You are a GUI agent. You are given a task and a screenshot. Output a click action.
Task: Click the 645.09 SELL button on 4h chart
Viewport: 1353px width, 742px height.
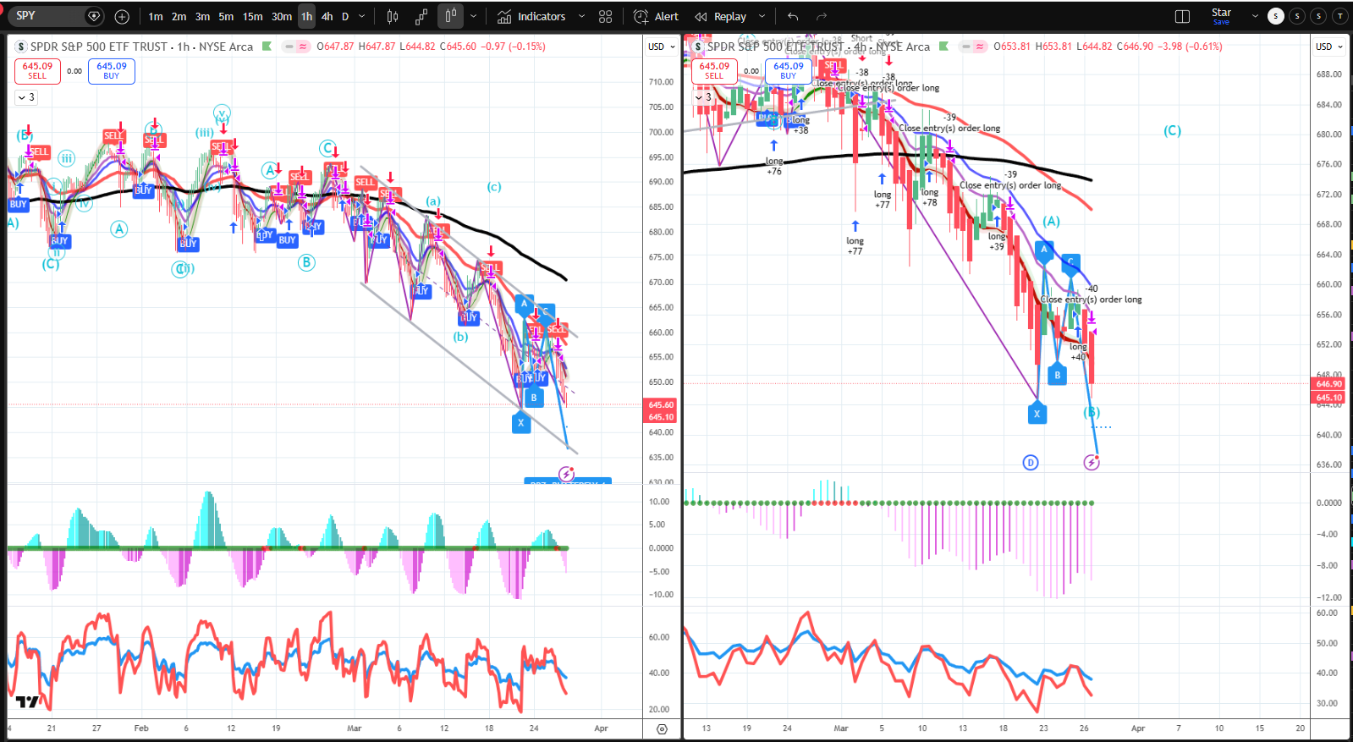tap(714, 71)
